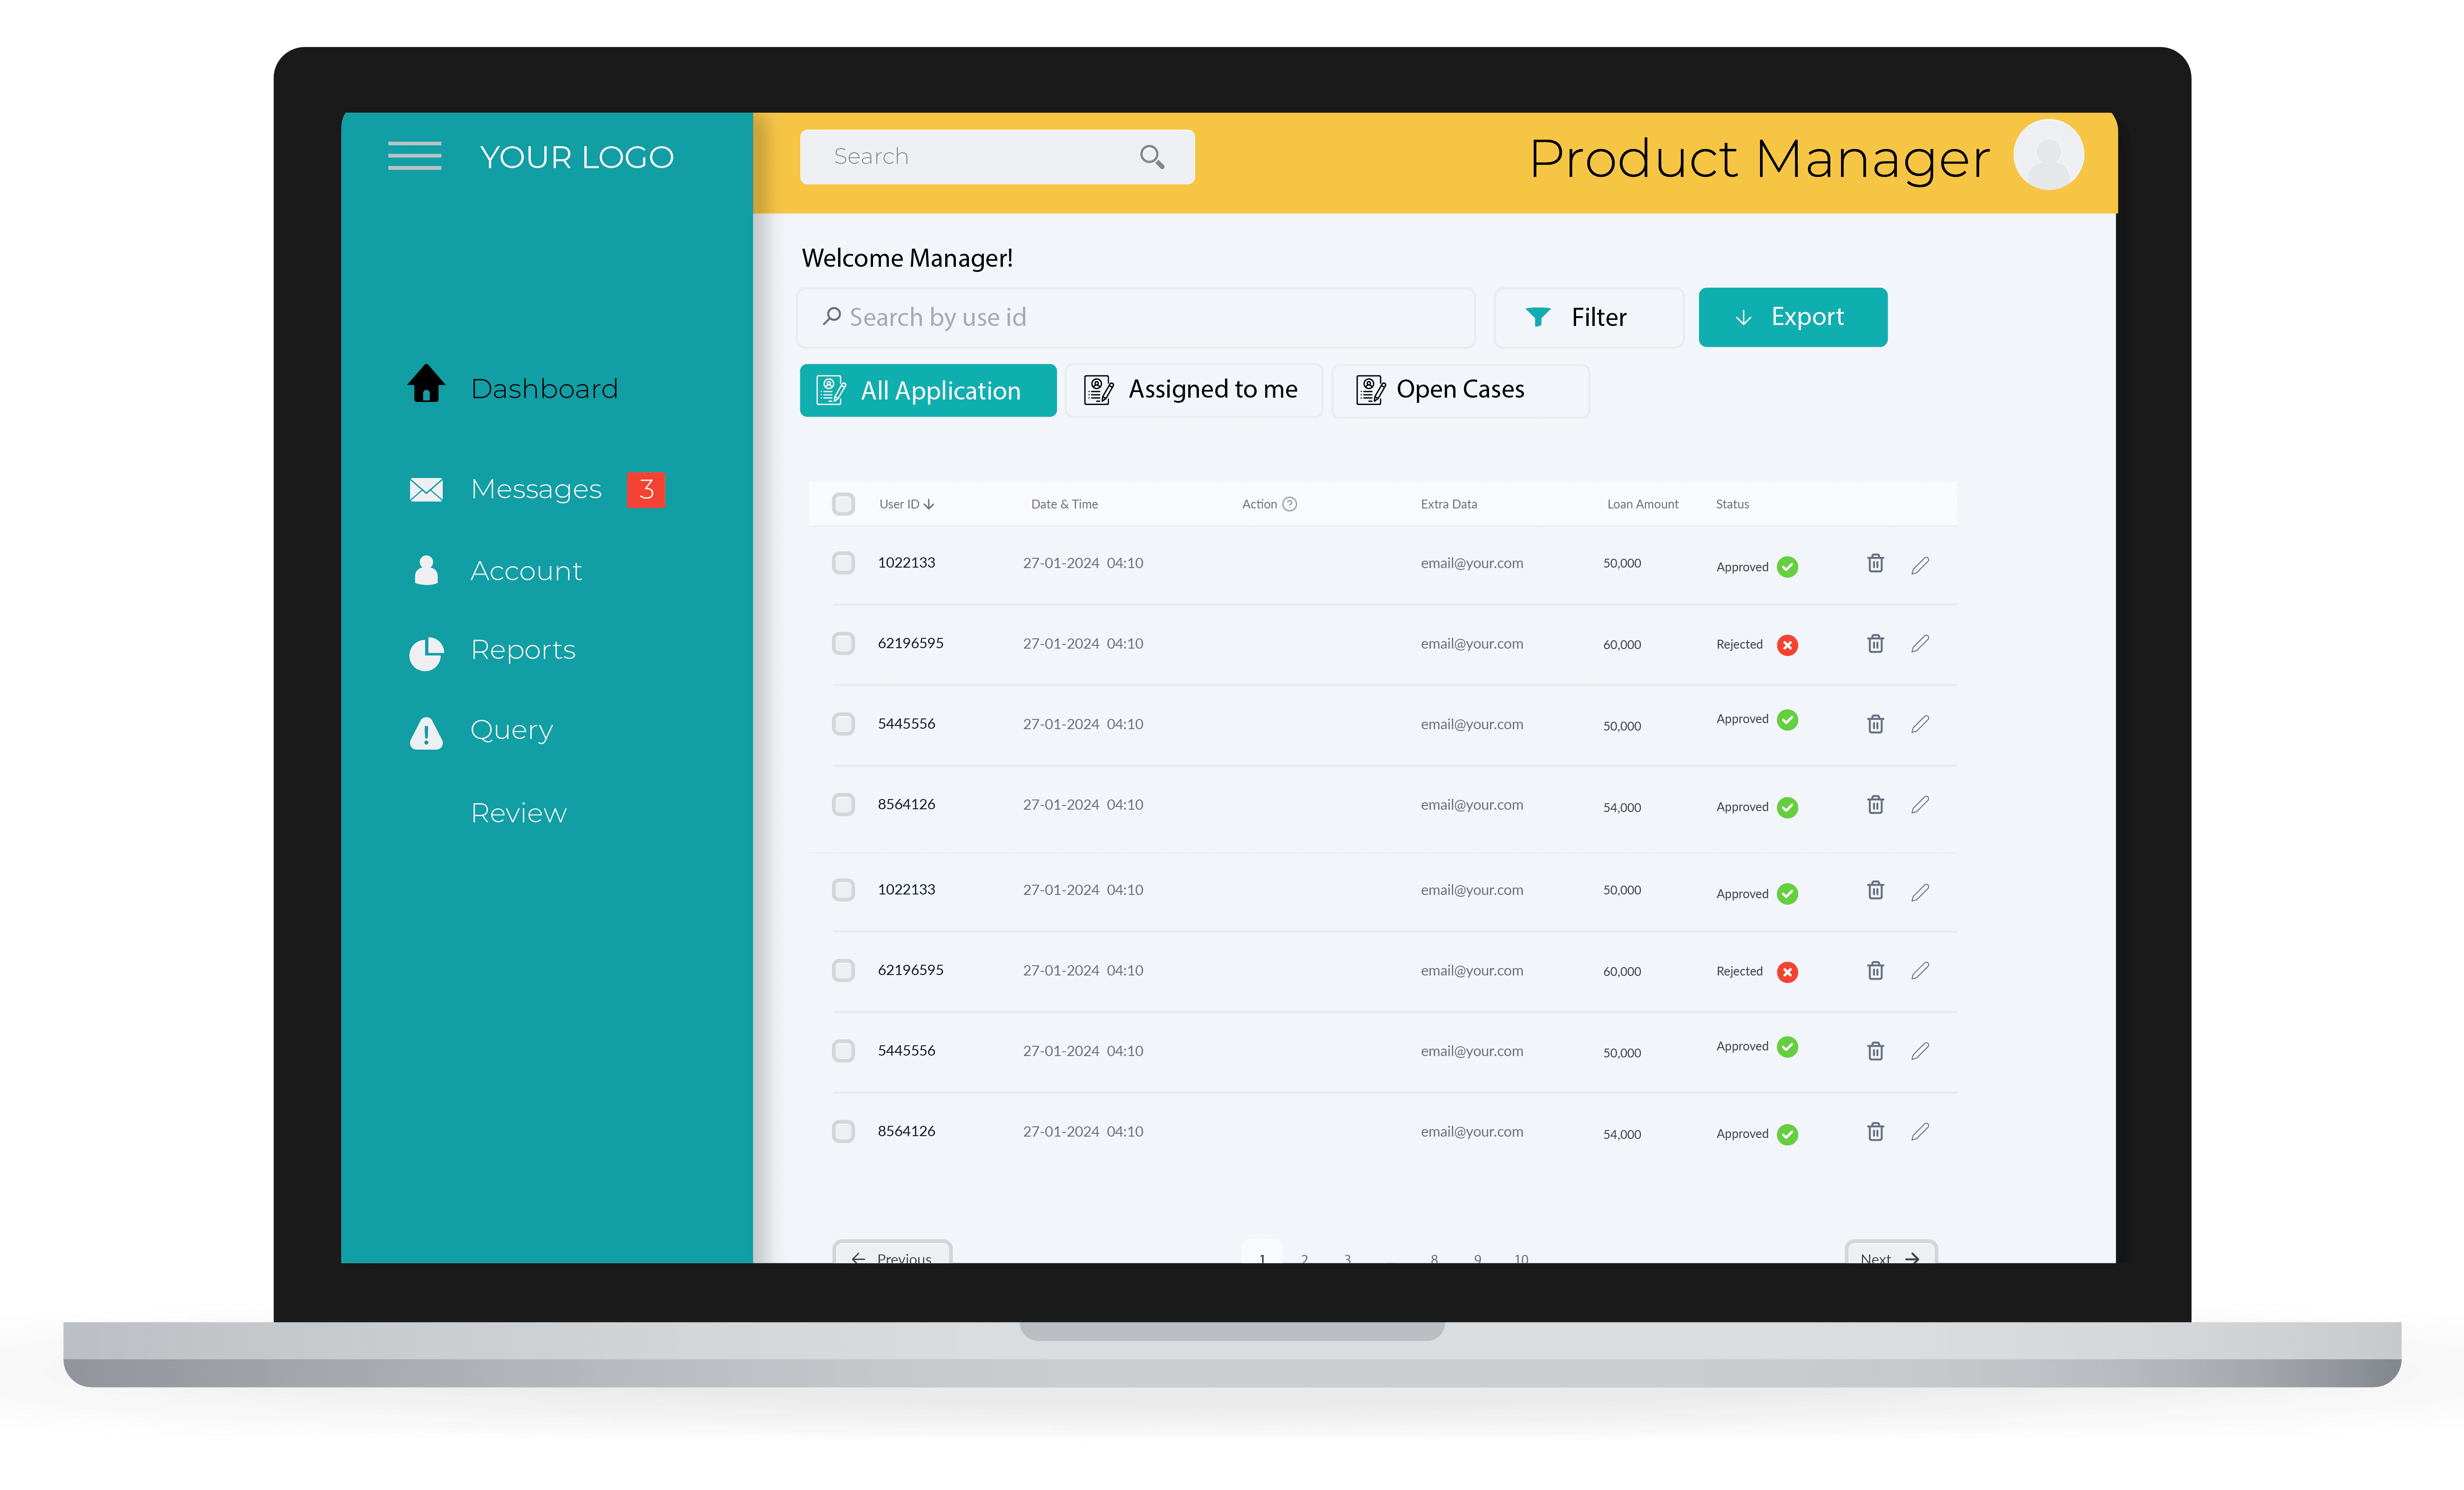Go to Account in the sidebar
The height and width of the screenshot is (1490, 2464).
[x=526, y=570]
